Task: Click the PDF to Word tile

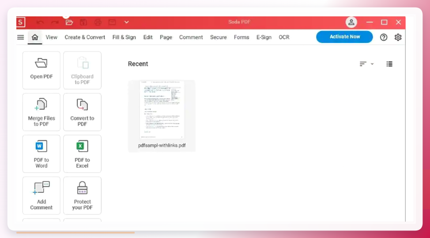Action: coord(41,154)
